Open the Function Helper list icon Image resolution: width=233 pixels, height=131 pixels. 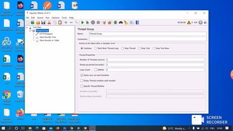click(x=132, y=23)
